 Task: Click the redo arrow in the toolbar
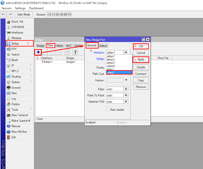pyautogui.click(x=10, y=14)
